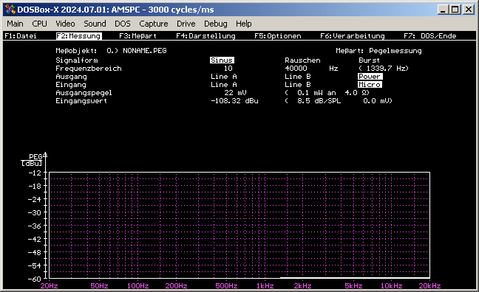The height and width of the screenshot is (292, 479).
Task: Open F4:Darstellung display options
Action: pos(205,36)
